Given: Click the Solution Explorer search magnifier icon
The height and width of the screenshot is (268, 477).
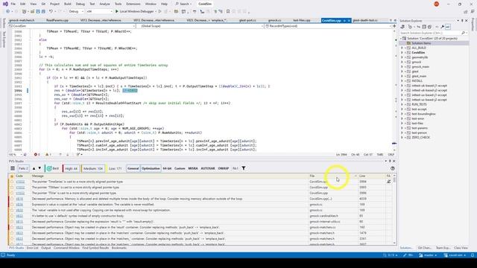Looking at the screenshot, I should (x=463, y=33).
